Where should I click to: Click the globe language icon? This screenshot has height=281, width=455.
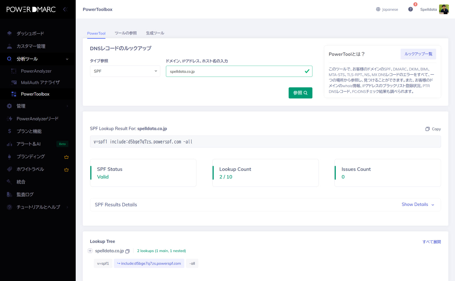pos(378,9)
